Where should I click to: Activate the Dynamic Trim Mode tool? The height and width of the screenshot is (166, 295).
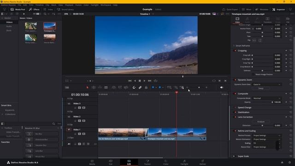click(x=100, y=87)
